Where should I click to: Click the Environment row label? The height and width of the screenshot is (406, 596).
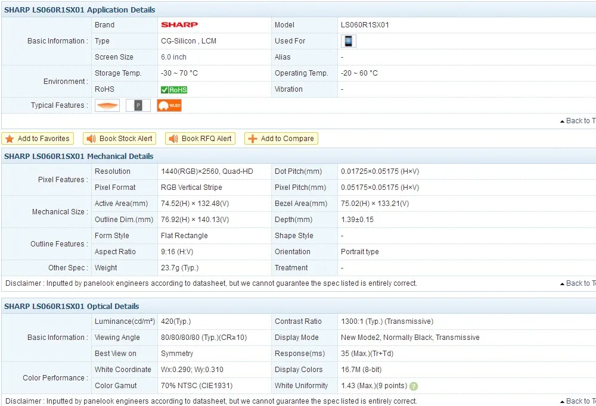tap(66, 82)
